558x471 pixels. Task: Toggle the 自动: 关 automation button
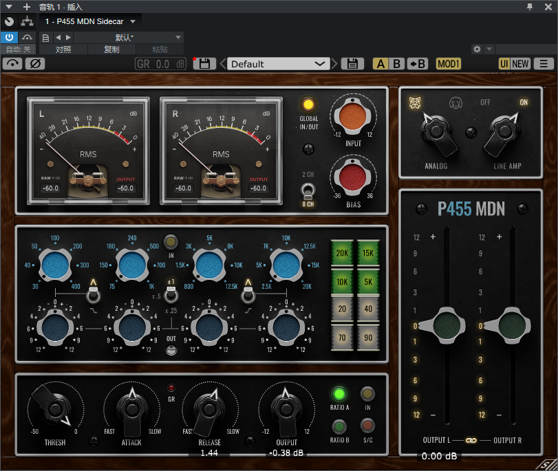pos(18,50)
